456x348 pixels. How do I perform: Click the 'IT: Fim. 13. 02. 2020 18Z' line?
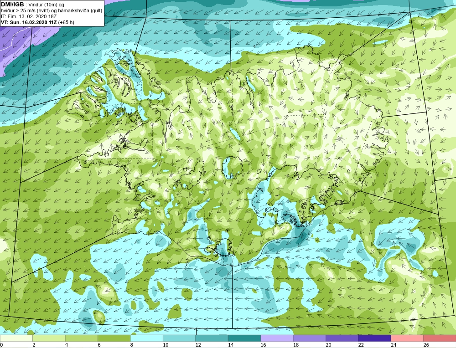(29, 16)
